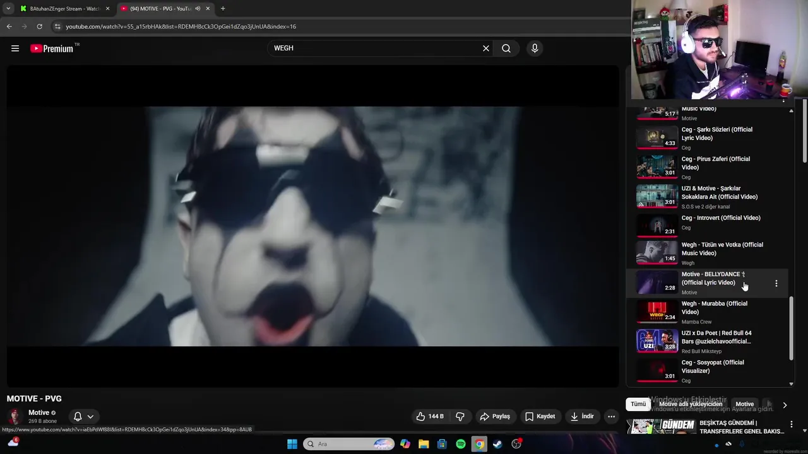Open the YouTube hamburger guide menu
The width and height of the screenshot is (808, 454).
coord(15,48)
